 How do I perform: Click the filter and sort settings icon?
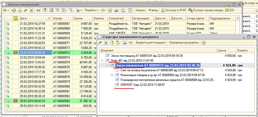[x=51, y=10]
